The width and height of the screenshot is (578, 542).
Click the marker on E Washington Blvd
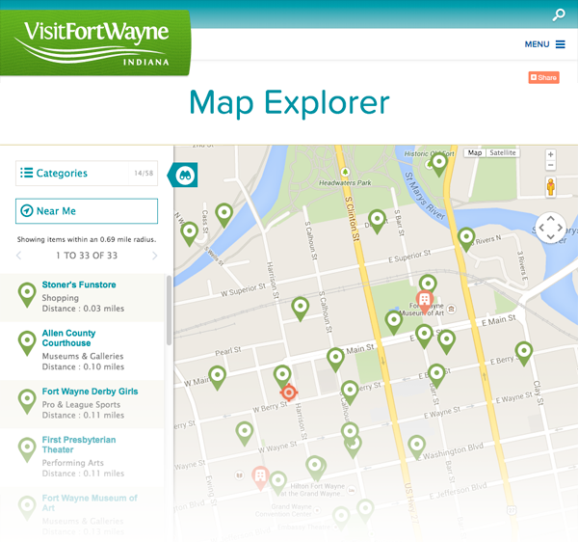point(417,447)
